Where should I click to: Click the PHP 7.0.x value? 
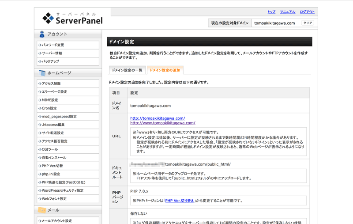(139, 191)
